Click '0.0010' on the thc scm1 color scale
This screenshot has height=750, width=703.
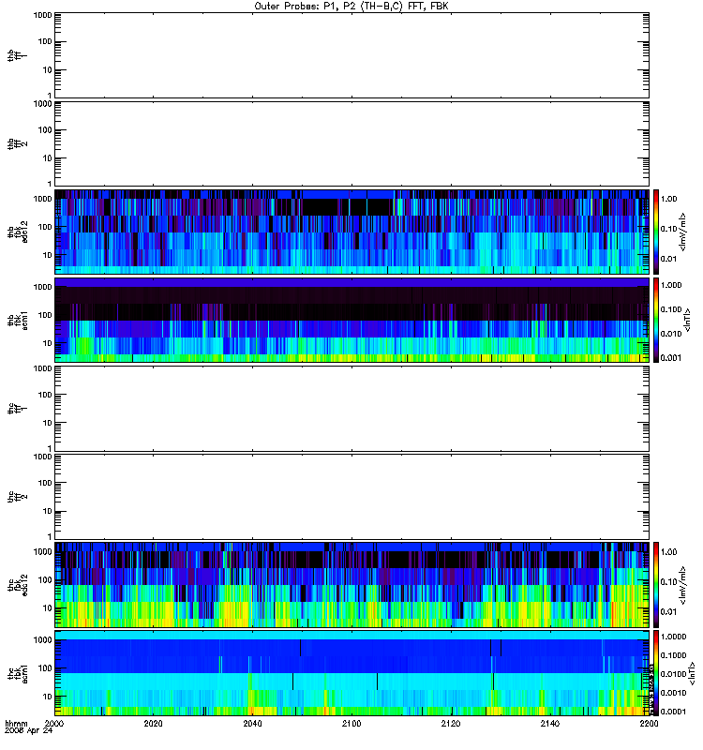click(674, 693)
